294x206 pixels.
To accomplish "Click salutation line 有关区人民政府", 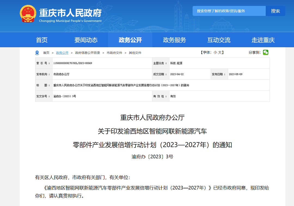I will (82, 178).
